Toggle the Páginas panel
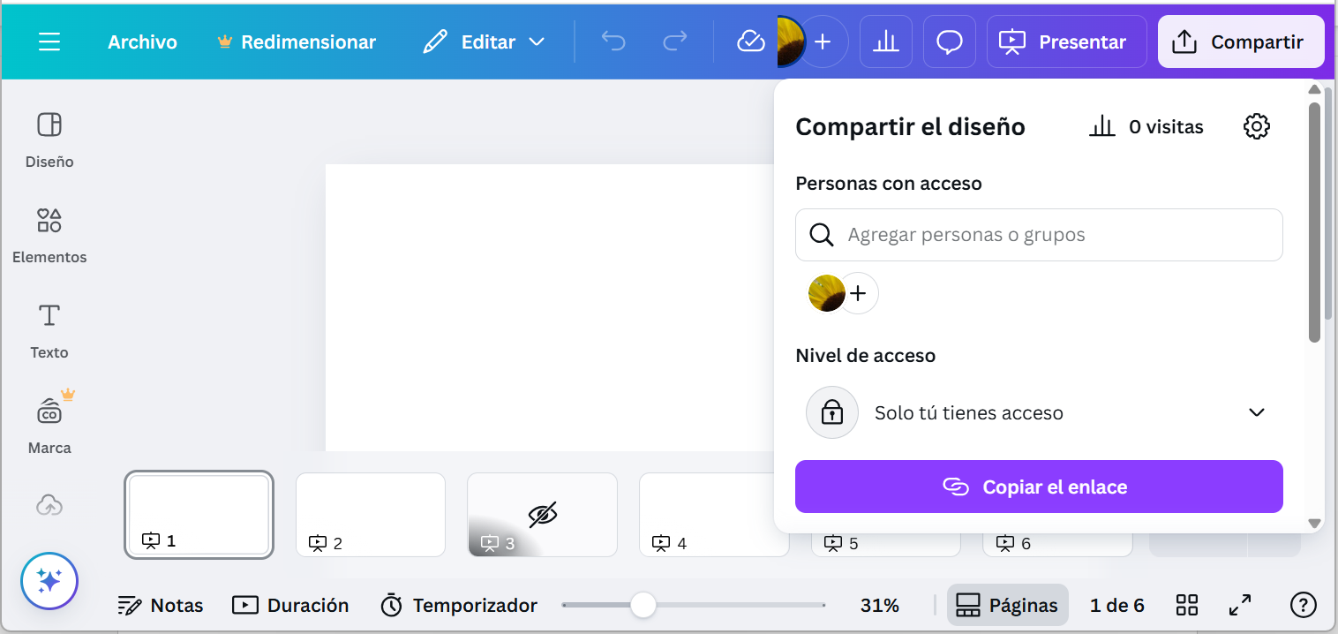1338x634 pixels. (x=1007, y=605)
